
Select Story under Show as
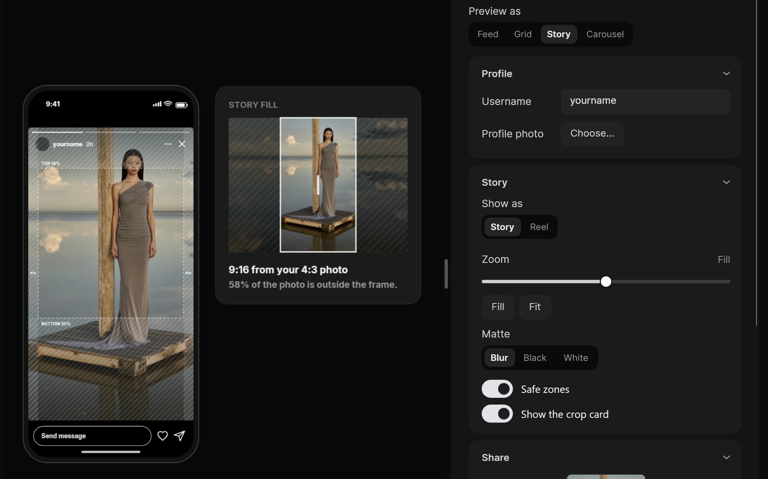point(502,227)
